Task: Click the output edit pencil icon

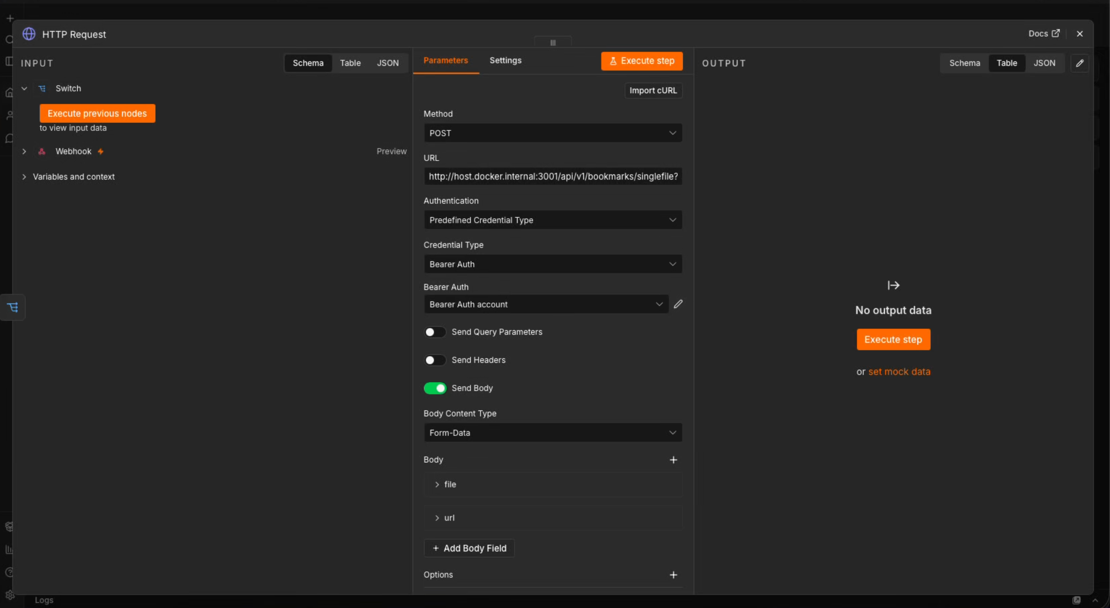Action: click(1080, 63)
